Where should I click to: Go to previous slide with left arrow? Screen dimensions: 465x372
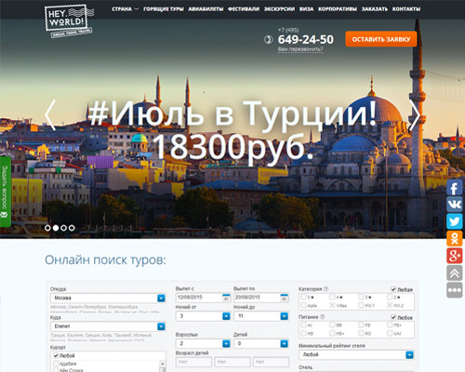pyautogui.click(x=50, y=115)
